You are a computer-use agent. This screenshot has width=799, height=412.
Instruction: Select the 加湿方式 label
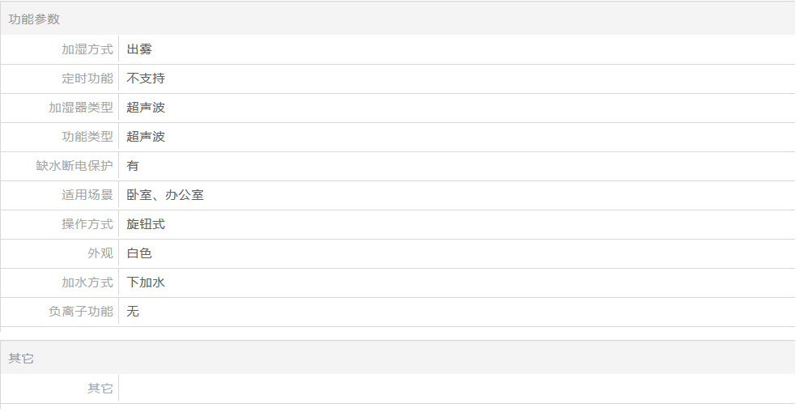point(87,49)
